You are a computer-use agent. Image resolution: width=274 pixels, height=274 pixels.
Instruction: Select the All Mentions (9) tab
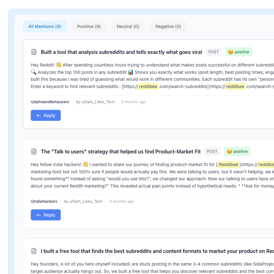[x=45, y=26]
